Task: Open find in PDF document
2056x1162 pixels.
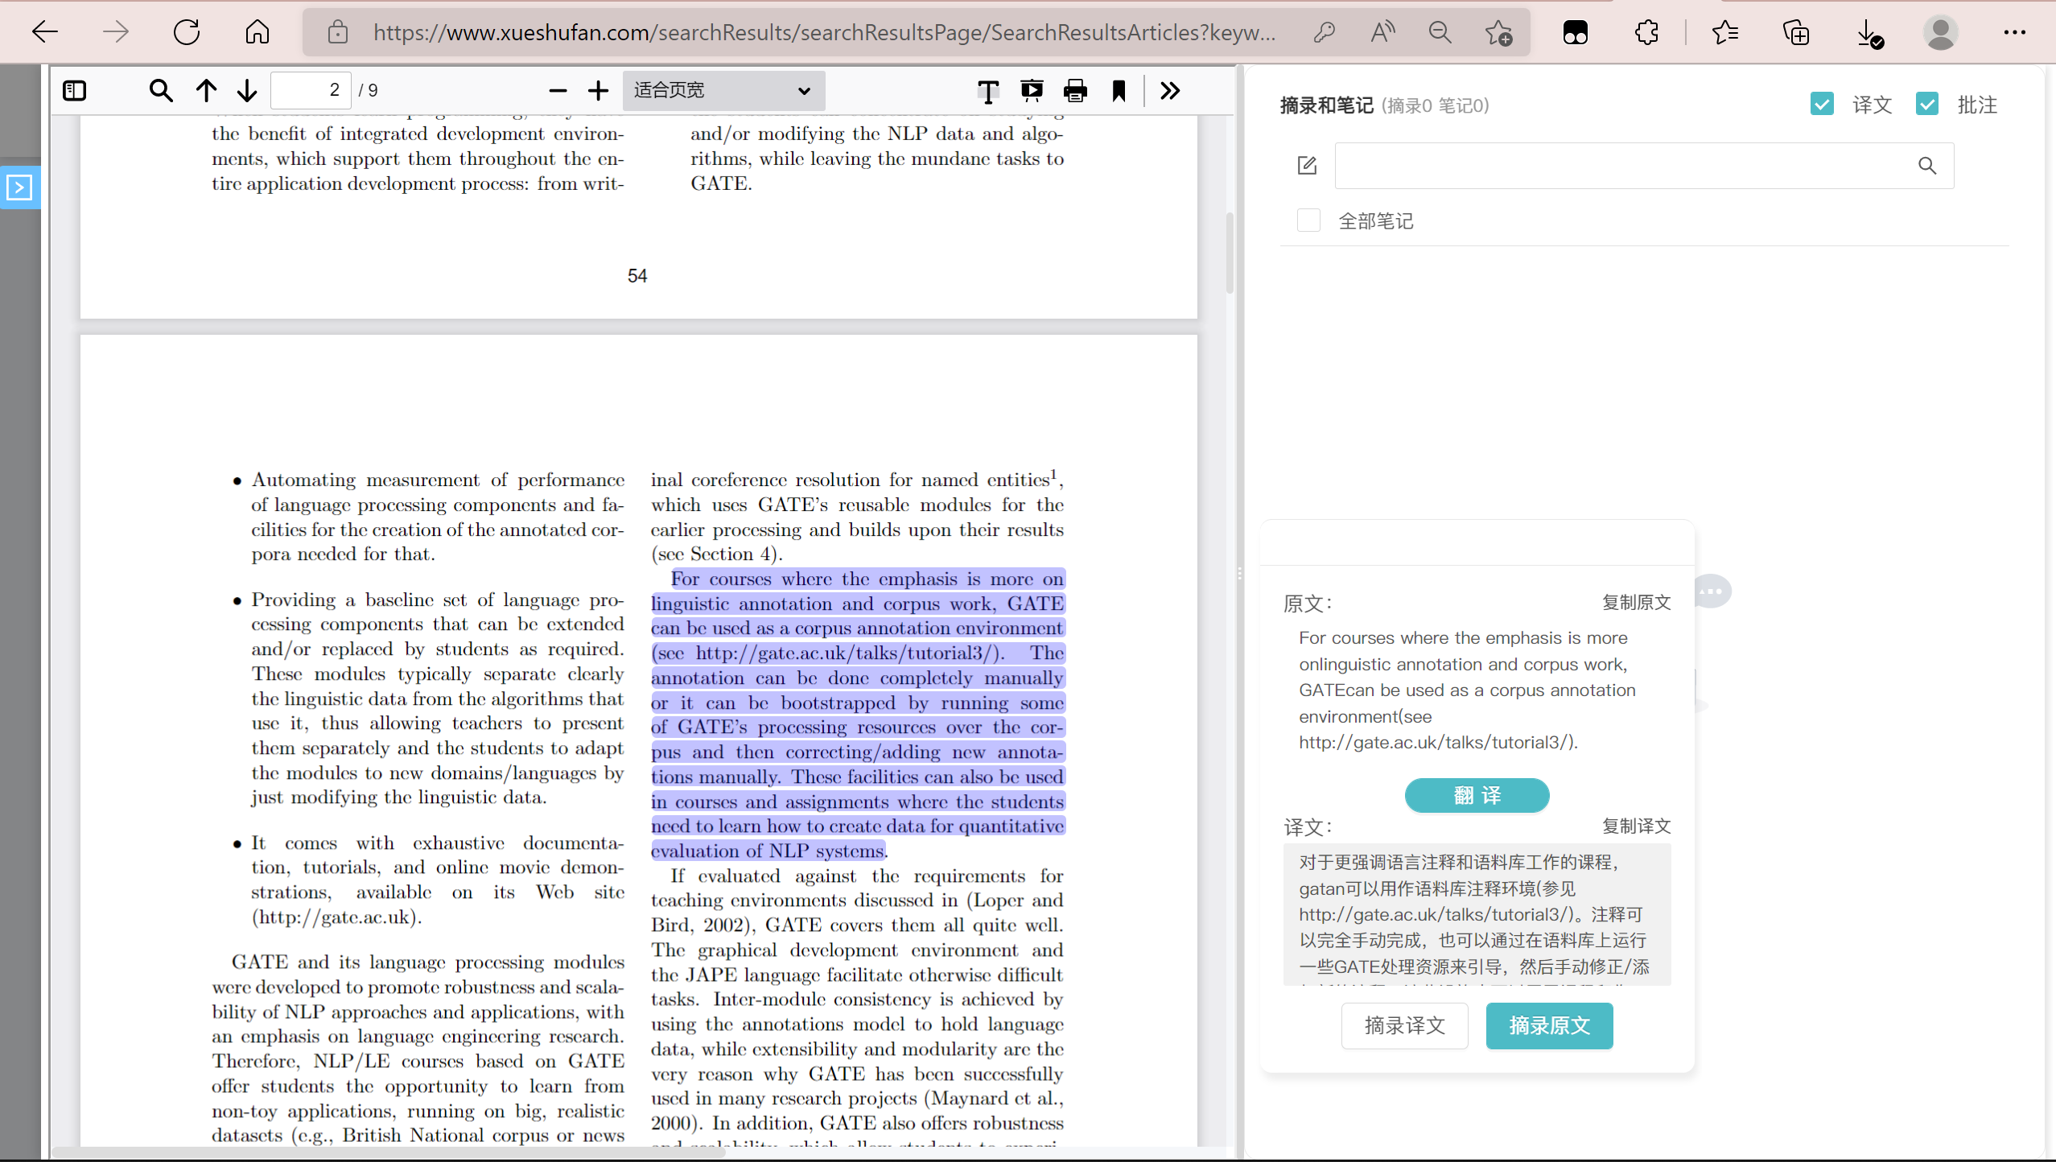Action: coord(161,90)
